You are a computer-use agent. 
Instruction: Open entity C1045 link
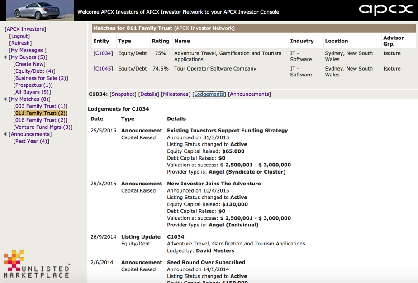point(103,69)
